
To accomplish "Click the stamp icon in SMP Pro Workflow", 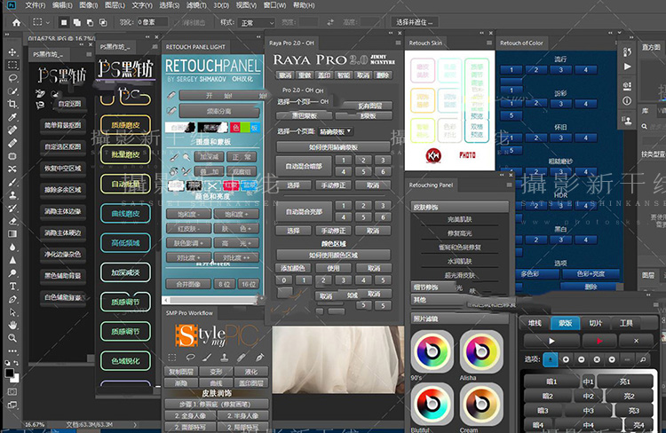I will 225,357.
